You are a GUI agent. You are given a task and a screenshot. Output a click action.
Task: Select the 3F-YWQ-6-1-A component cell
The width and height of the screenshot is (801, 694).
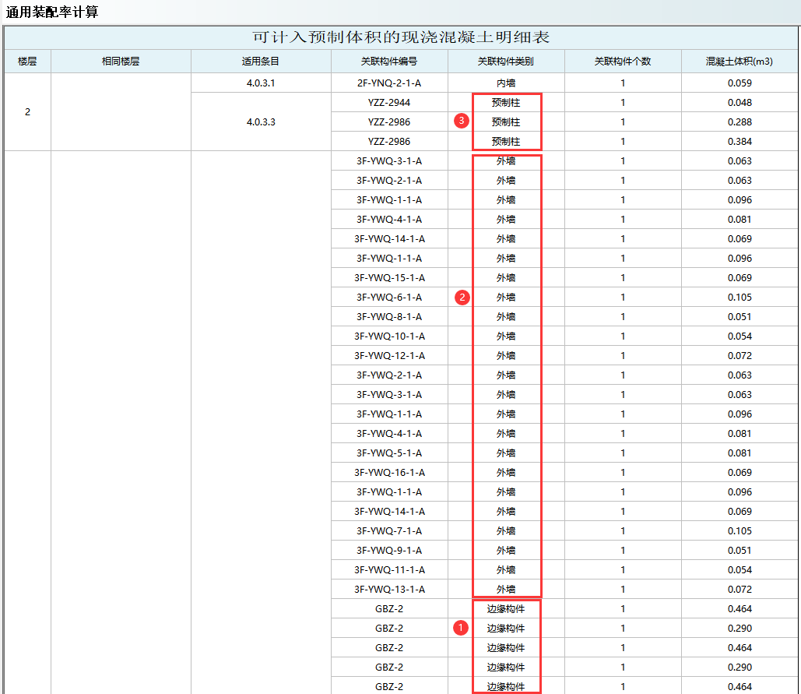[x=389, y=297]
